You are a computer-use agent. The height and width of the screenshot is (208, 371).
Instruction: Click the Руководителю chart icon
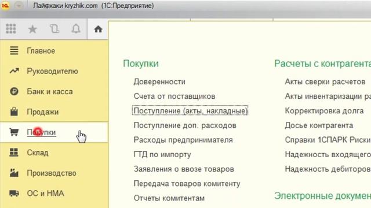click(x=14, y=70)
